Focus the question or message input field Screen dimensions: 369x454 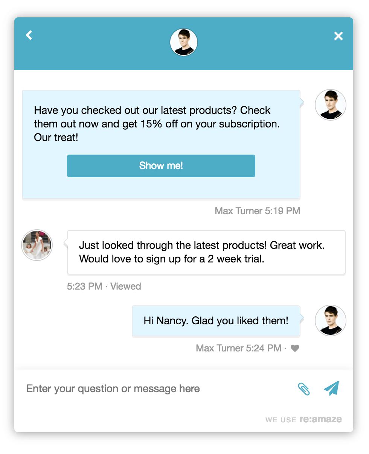point(151,389)
